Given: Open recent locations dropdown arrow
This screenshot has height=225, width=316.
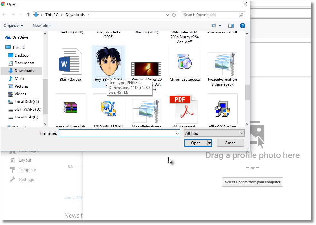Looking at the screenshot, I should (x=21, y=15).
